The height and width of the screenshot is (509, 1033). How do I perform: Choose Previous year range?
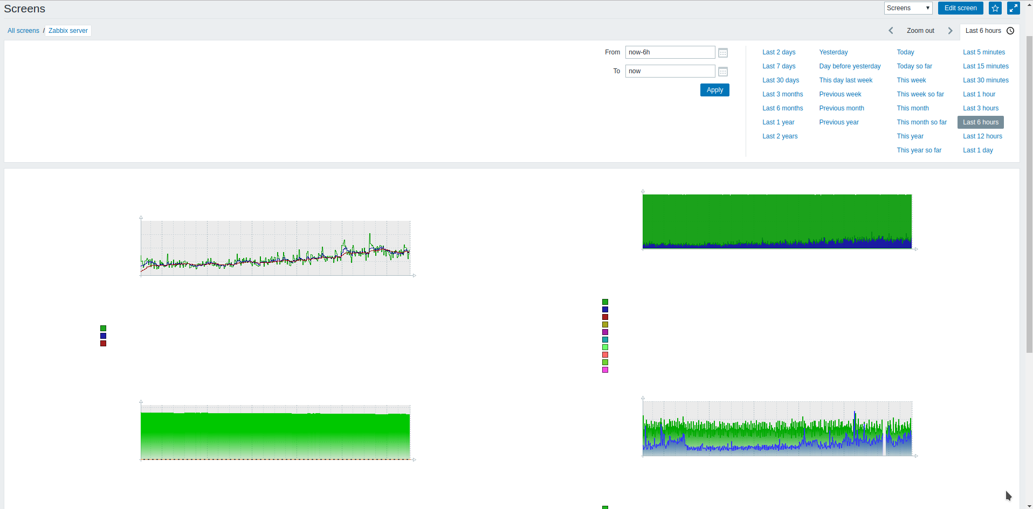(x=839, y=122)
